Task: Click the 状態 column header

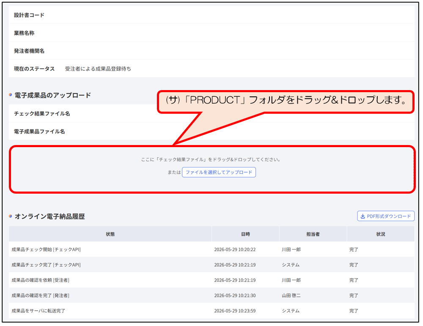Action: click(x=110, y=234)
